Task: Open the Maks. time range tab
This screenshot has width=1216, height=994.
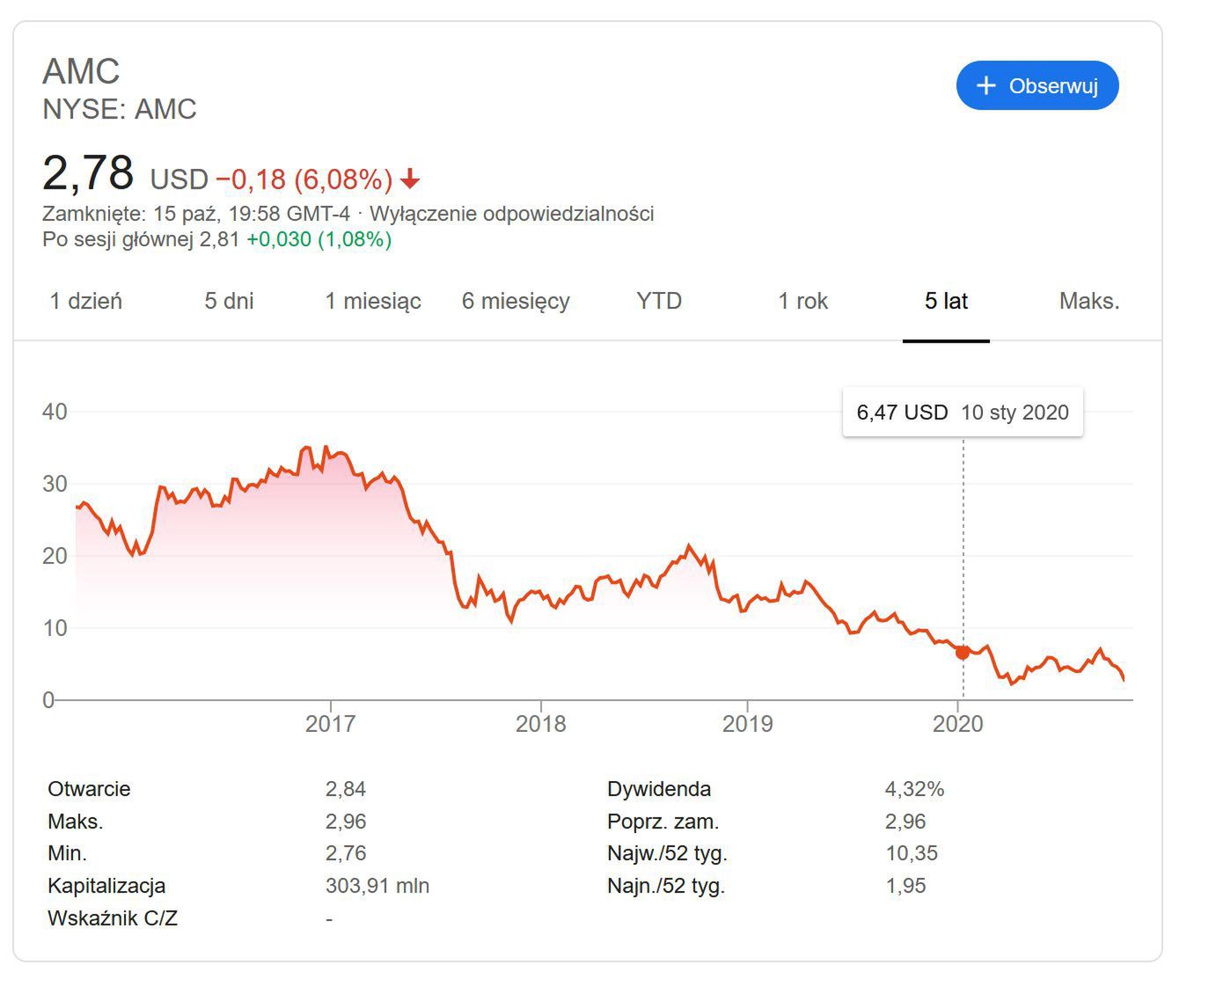Action: 1089,301
